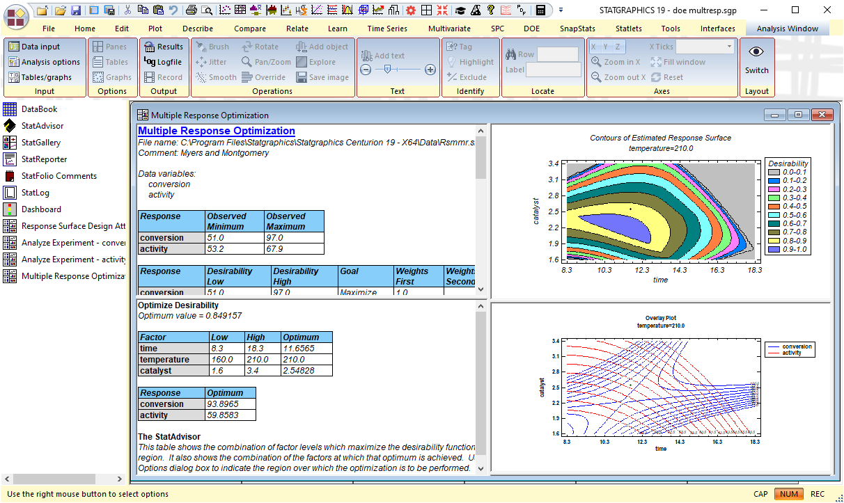Select the Analysis Window tab
This screenshot has width=844, height=503.
point(788,29)
